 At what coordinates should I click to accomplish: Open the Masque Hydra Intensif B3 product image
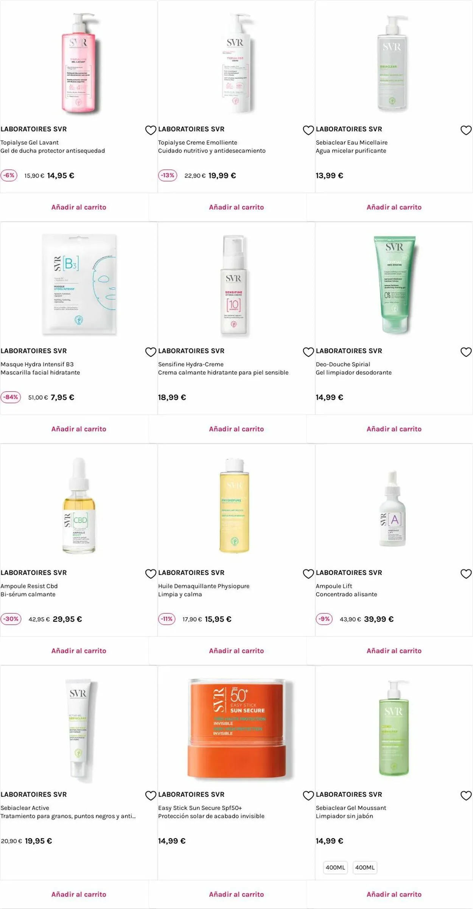[x=79, y=285]
